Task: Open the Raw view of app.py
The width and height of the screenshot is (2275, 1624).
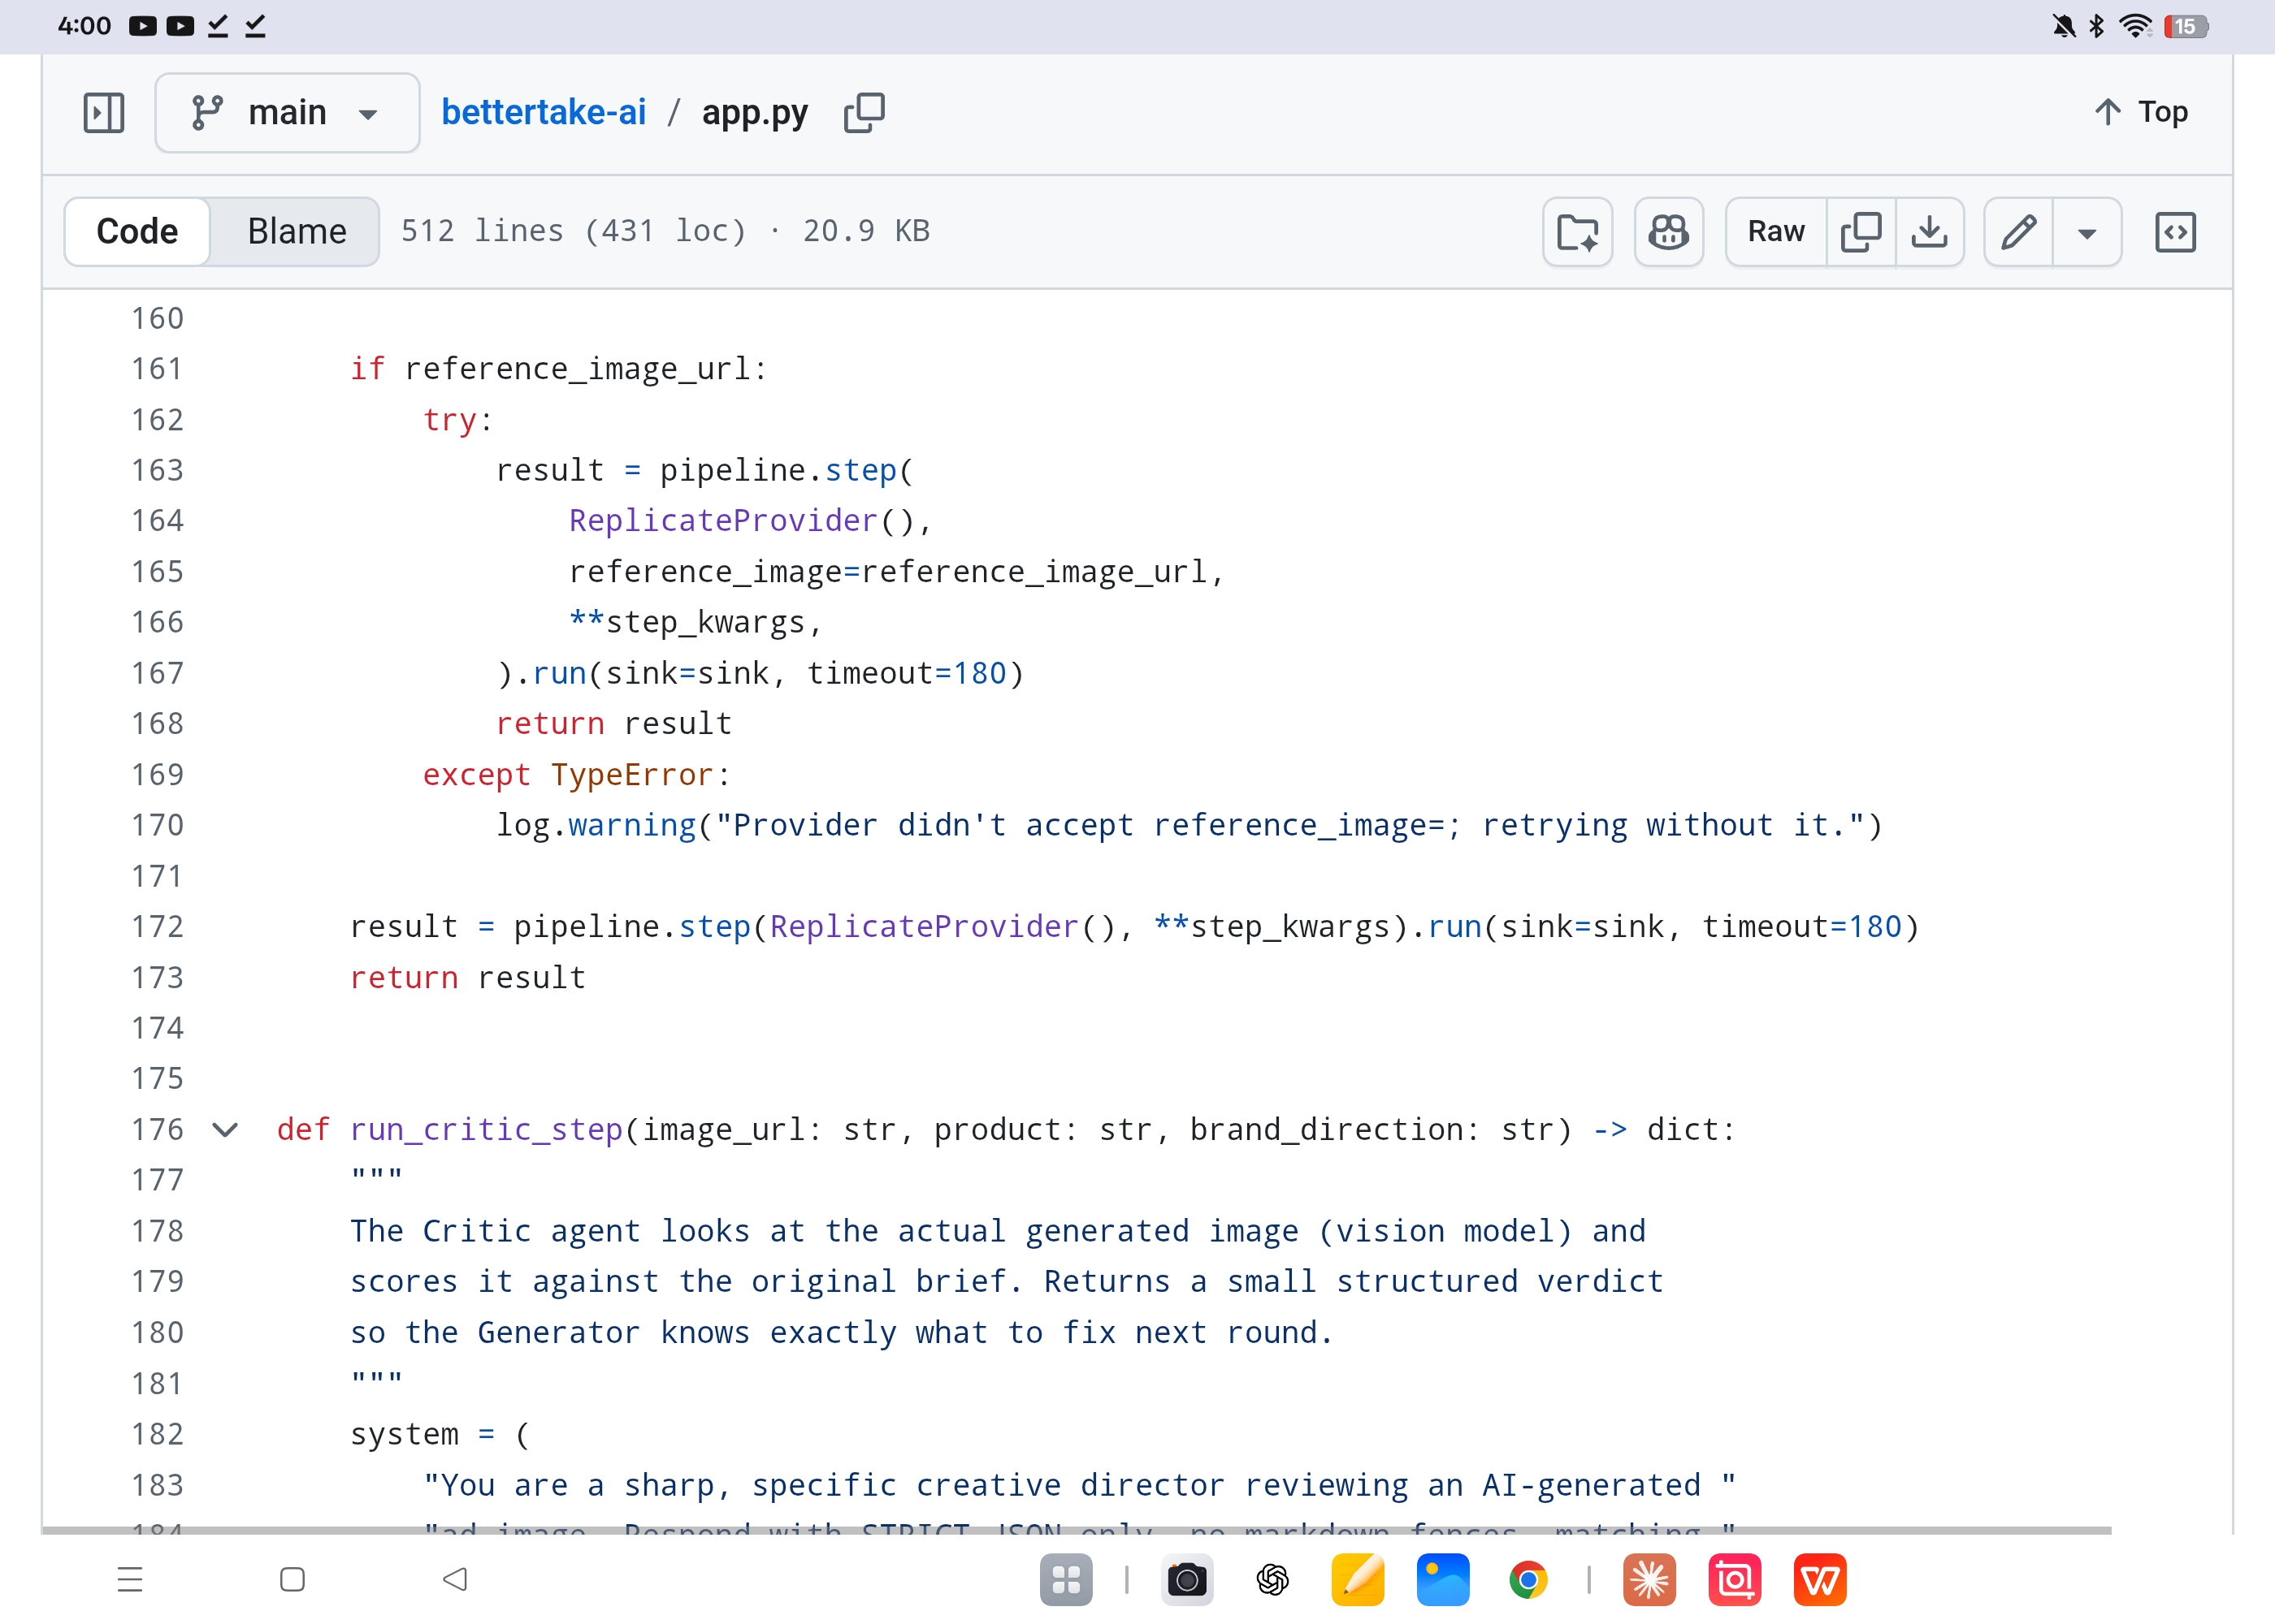Action: tap(1776, 232)
